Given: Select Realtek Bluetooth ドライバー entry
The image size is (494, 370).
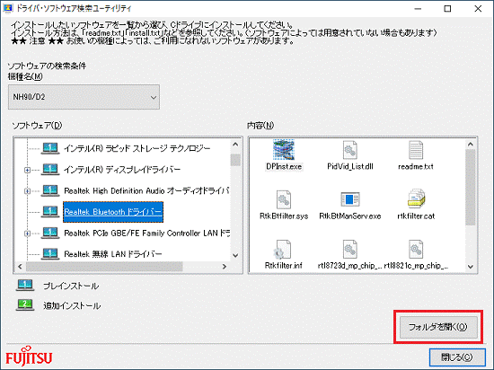Looking at the screenshot, I should point(113,212).
